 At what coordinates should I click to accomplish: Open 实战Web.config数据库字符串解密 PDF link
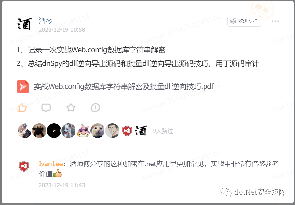[x=124, y=86]
